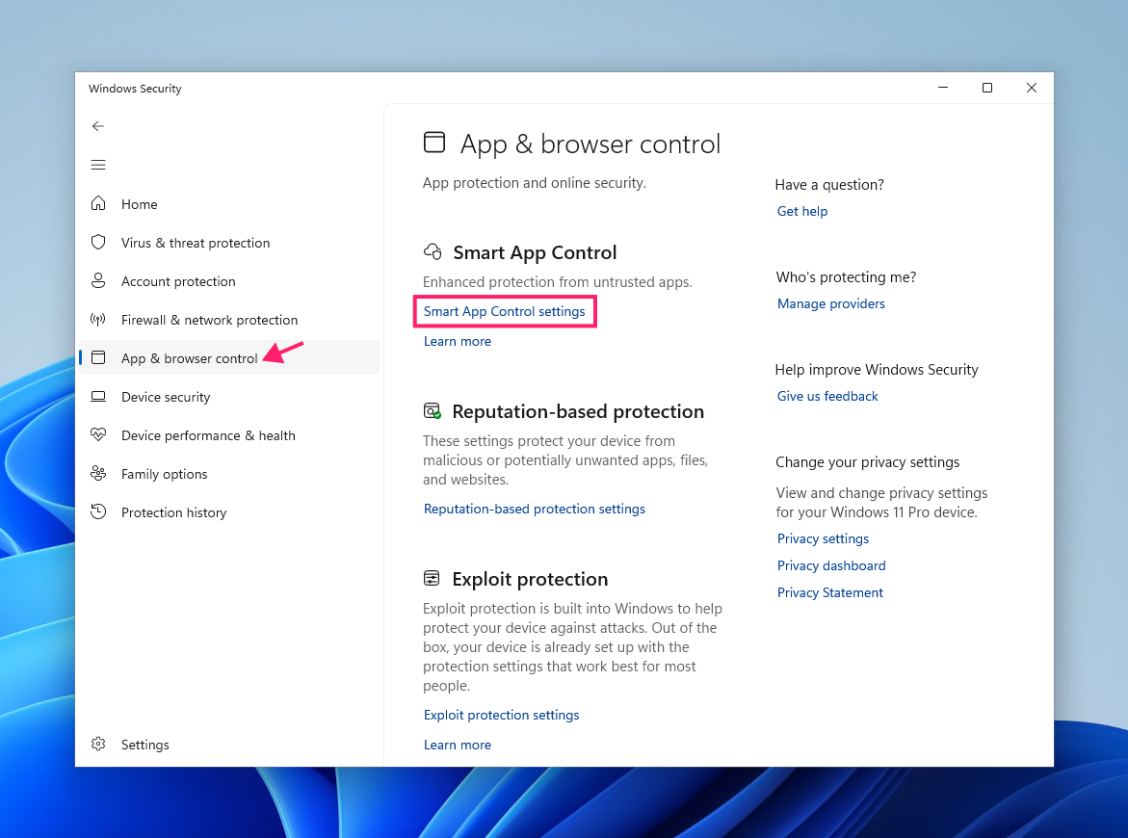Click the Smart App Control heading

pyautogui.click(x=535, y=252)
